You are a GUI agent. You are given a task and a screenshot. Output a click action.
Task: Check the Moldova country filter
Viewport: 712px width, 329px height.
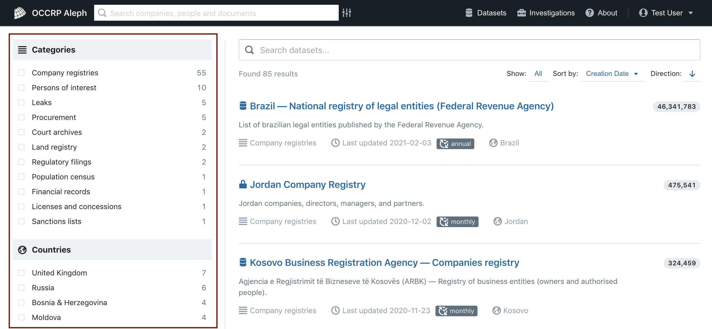(21, 317)
